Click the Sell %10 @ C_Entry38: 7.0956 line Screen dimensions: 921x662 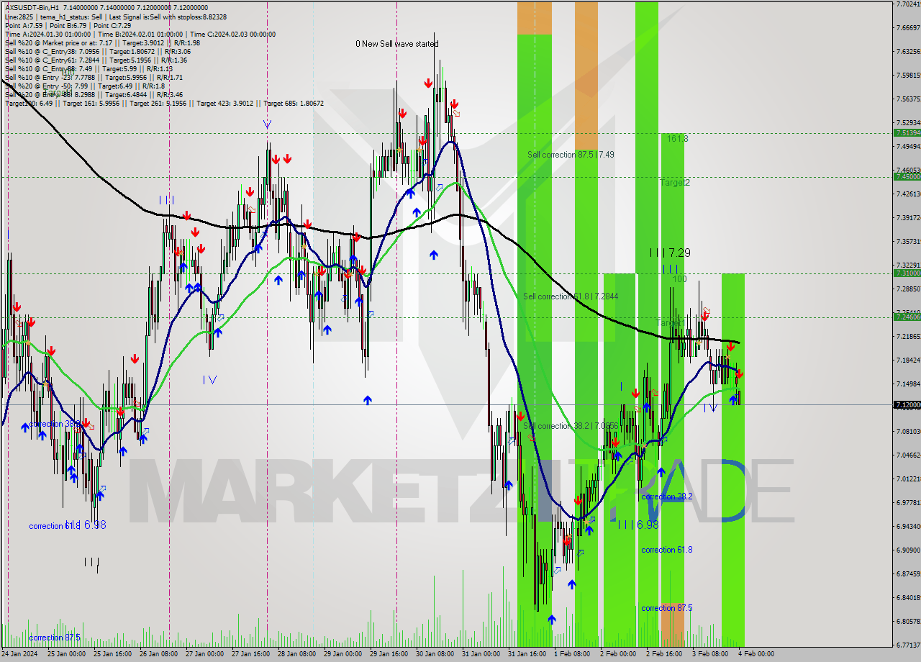coord(98,51)
